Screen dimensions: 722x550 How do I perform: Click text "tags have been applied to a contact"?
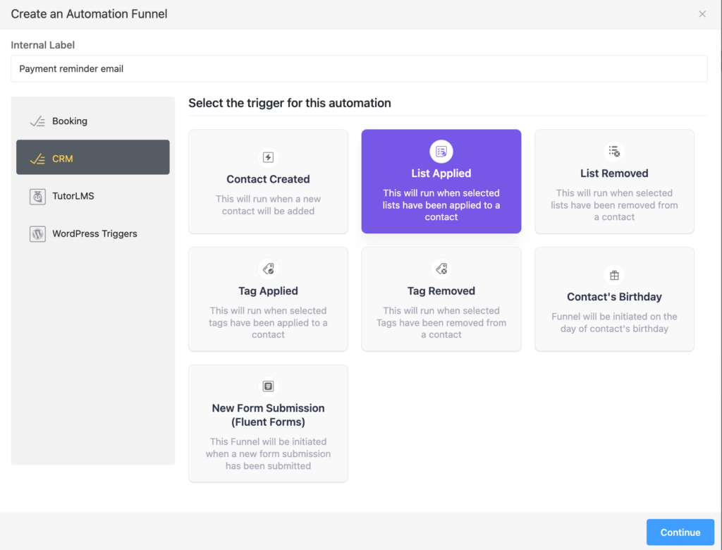pos(268,329)
